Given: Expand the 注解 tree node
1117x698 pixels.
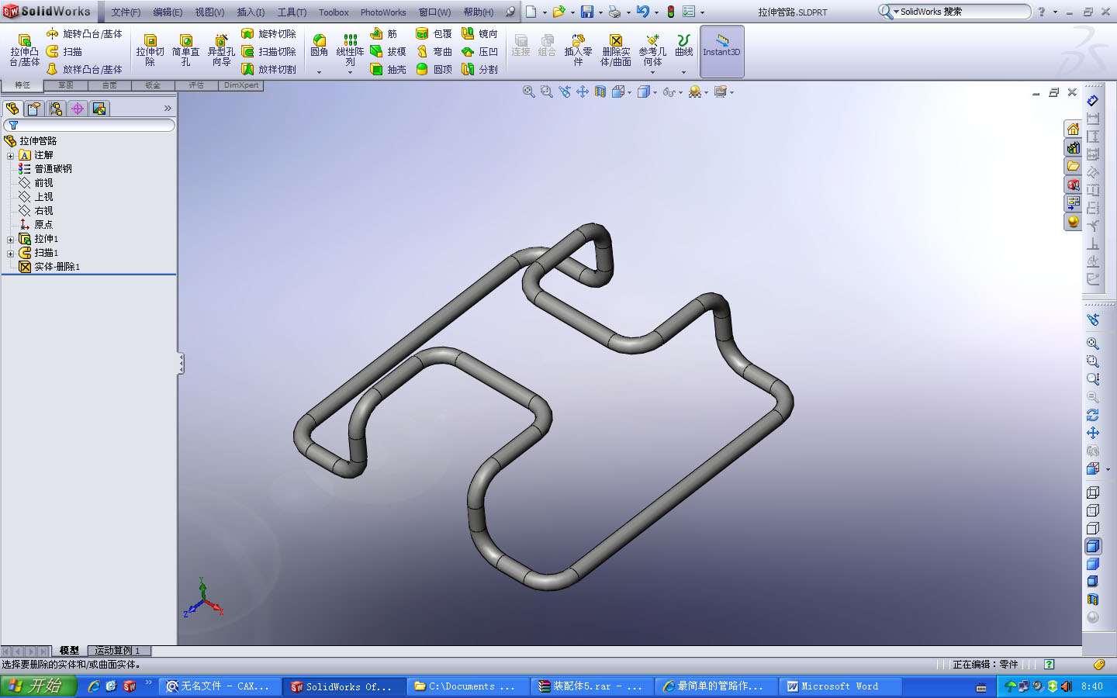Looking at the screenshot, I should tap(11, 156).
